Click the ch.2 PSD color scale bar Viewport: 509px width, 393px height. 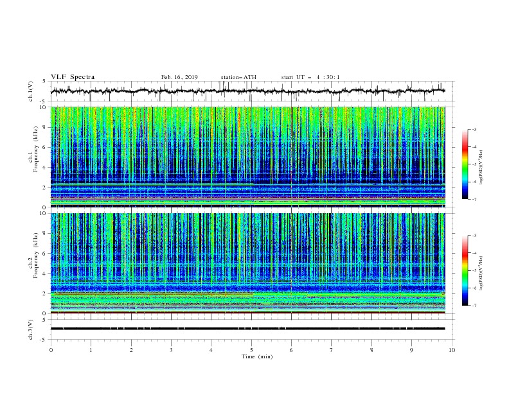coord(465,270)
